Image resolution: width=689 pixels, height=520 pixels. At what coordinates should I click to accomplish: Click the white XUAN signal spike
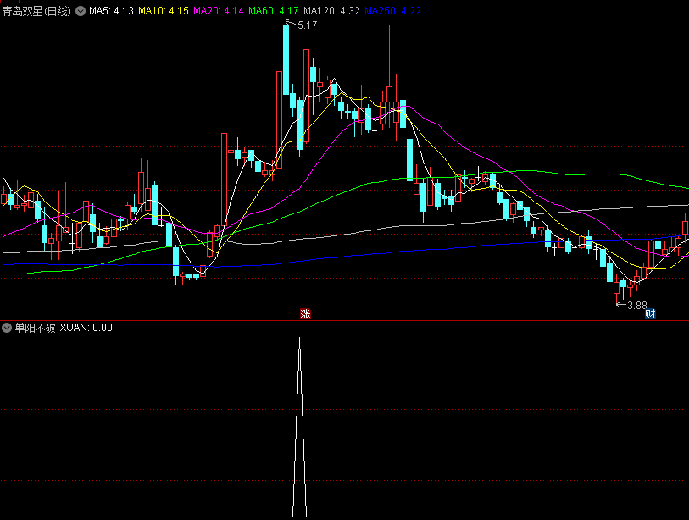click(x=300, y=426)
